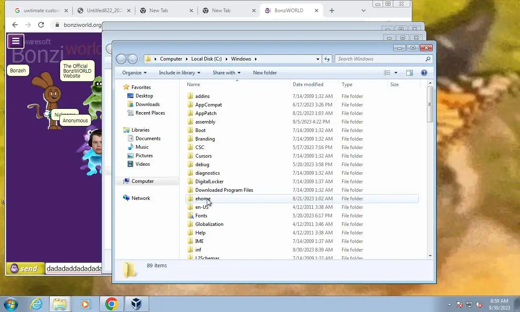
Task: Click the Explorer back navigation arrow
Action: click(x=121, y=59)
